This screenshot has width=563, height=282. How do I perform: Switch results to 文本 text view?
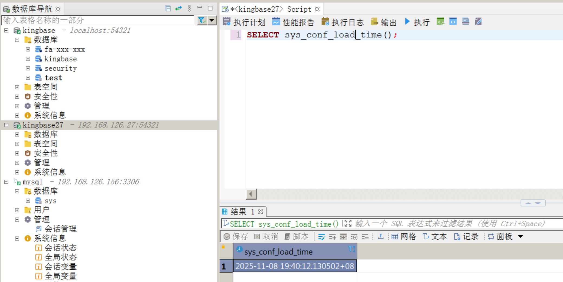(435, 237)
